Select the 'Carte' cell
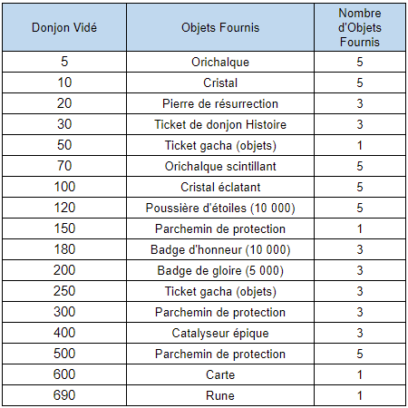The image size is (408, 408). [x=220, y=374]
